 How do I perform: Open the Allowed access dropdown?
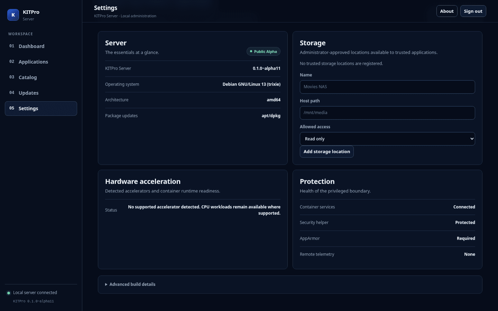(x=387, y=139)
